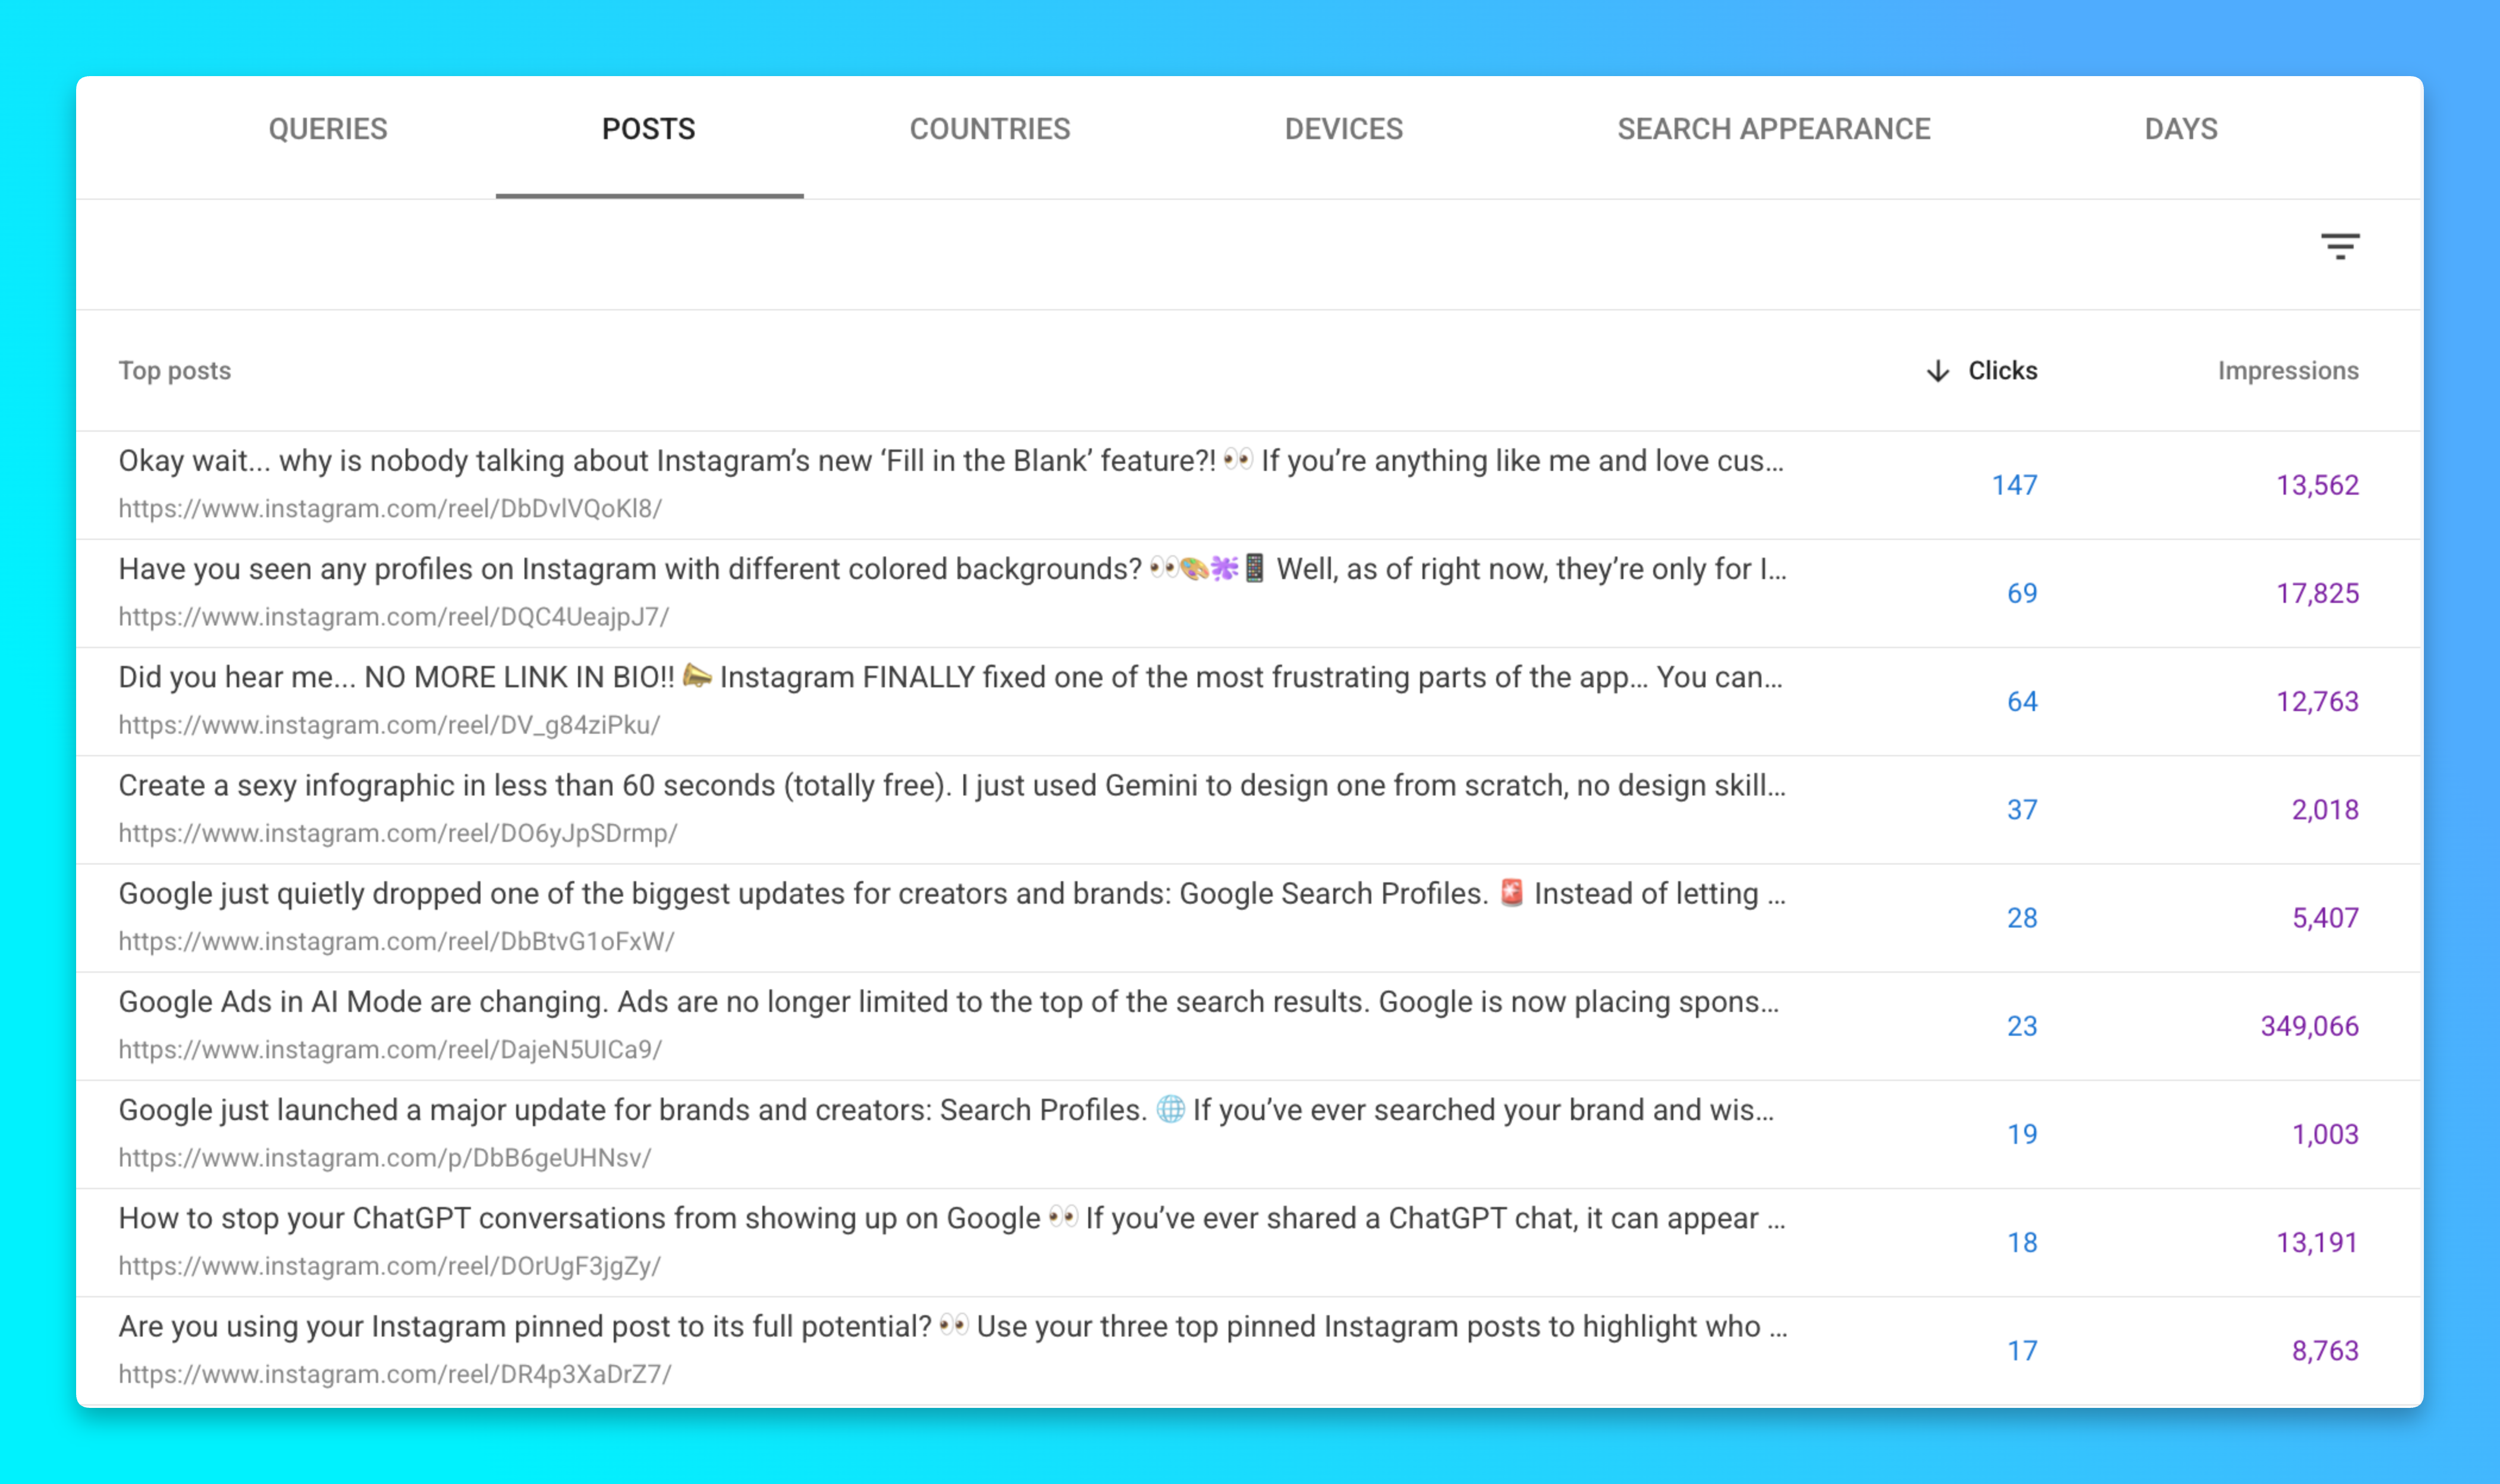Screen dimensions: 2500x1484
Task: Click the 17,825 impressions value
Action: tap(2317, 593)
